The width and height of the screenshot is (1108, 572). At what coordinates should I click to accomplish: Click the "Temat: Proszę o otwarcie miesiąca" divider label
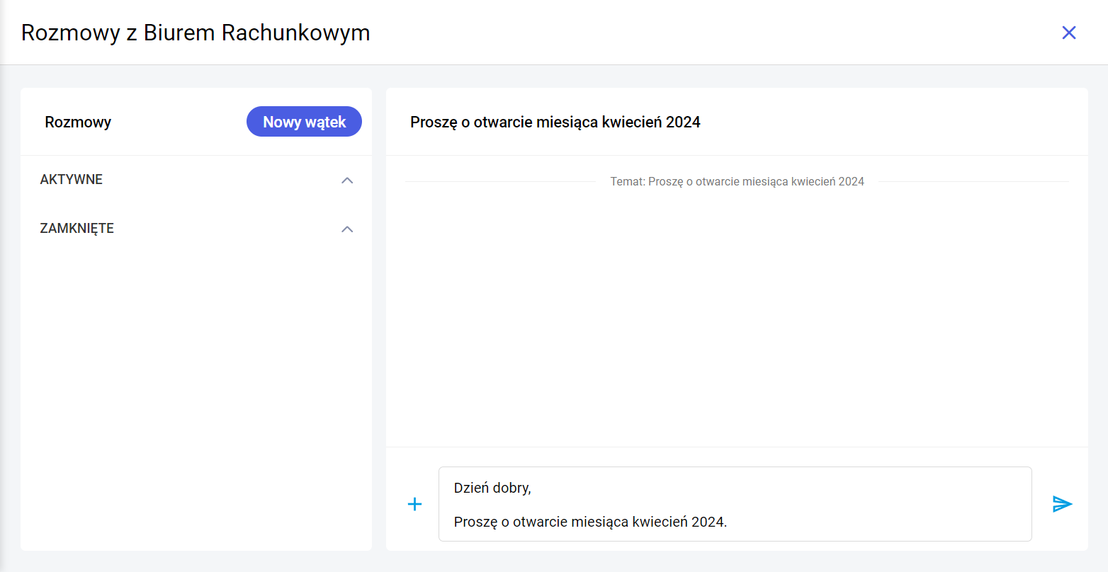[x=737, y=182]
